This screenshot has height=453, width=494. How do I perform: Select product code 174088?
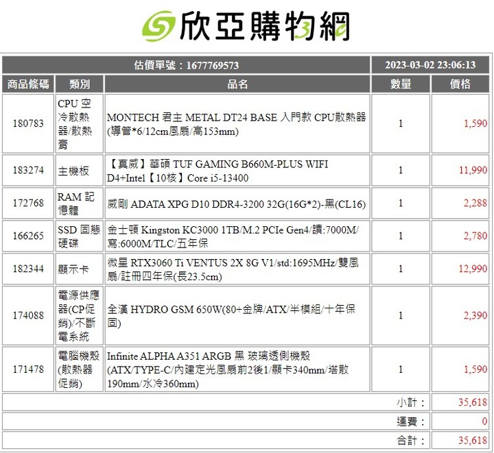(28, 315)
